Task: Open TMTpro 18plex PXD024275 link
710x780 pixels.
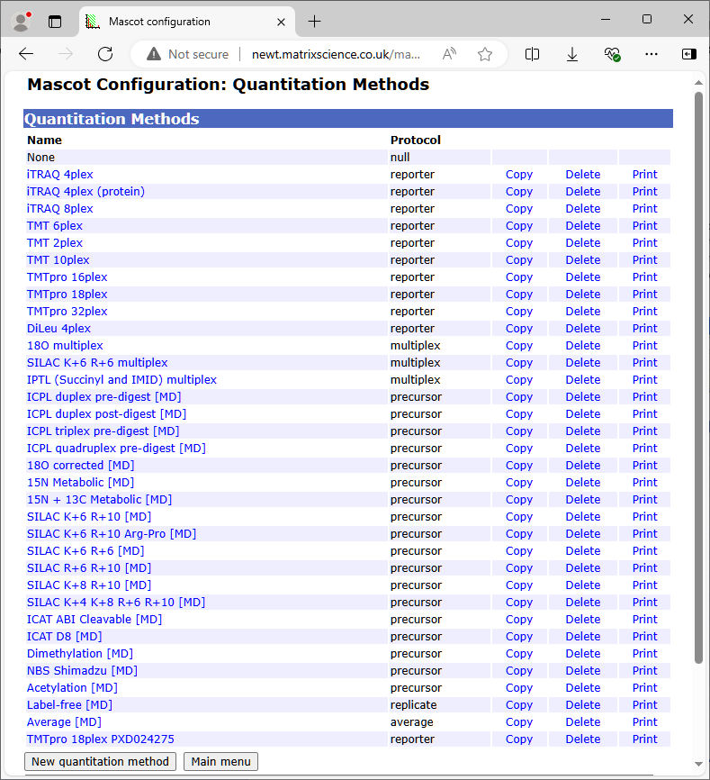Action: tap(101, 739)
